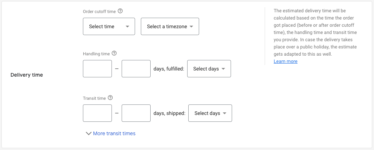Screen dimensions: 374x150
Task: Click the Handling time label text
Action: [x=96, y=54]
